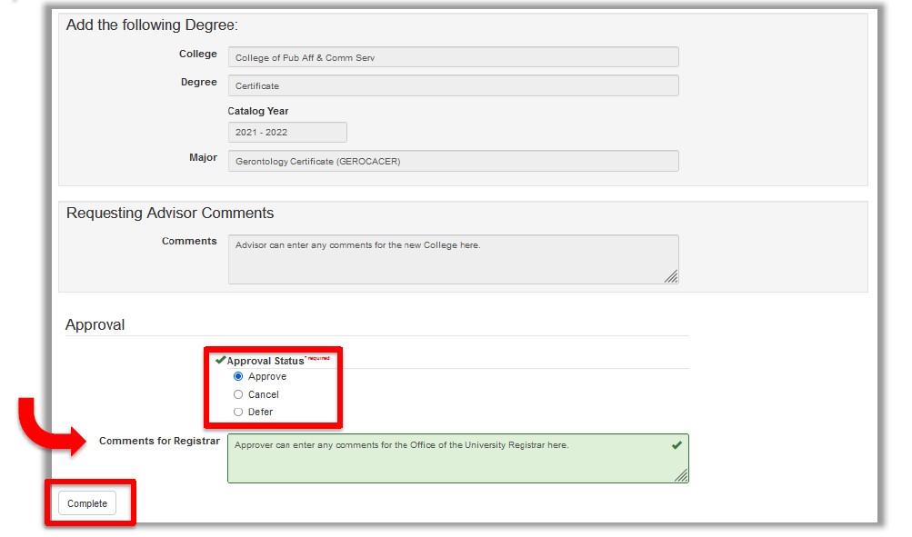Click the Catalog Year 2021 - 2022 field
Viewport: 912px width, 537px height.
tap(287, 132)
